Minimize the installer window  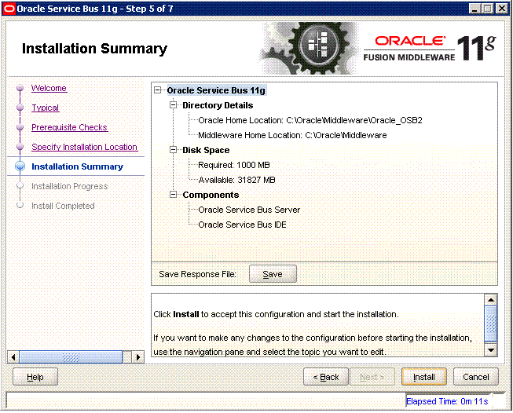[x=475, y=9]
